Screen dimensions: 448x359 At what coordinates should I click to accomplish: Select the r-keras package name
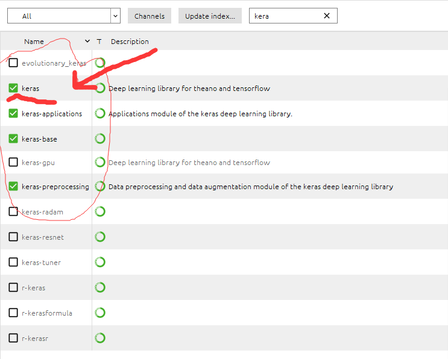pyautogui.click(x=34, y=288)
